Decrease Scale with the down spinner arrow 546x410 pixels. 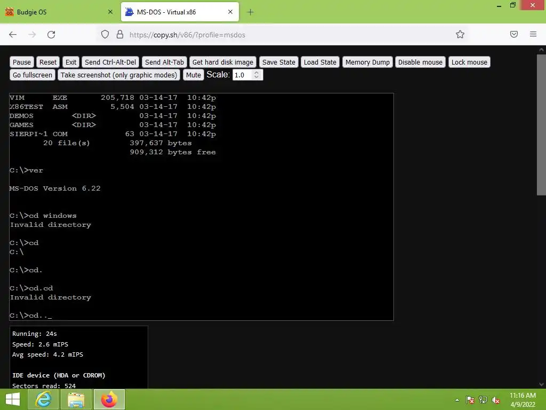point(256,77)
